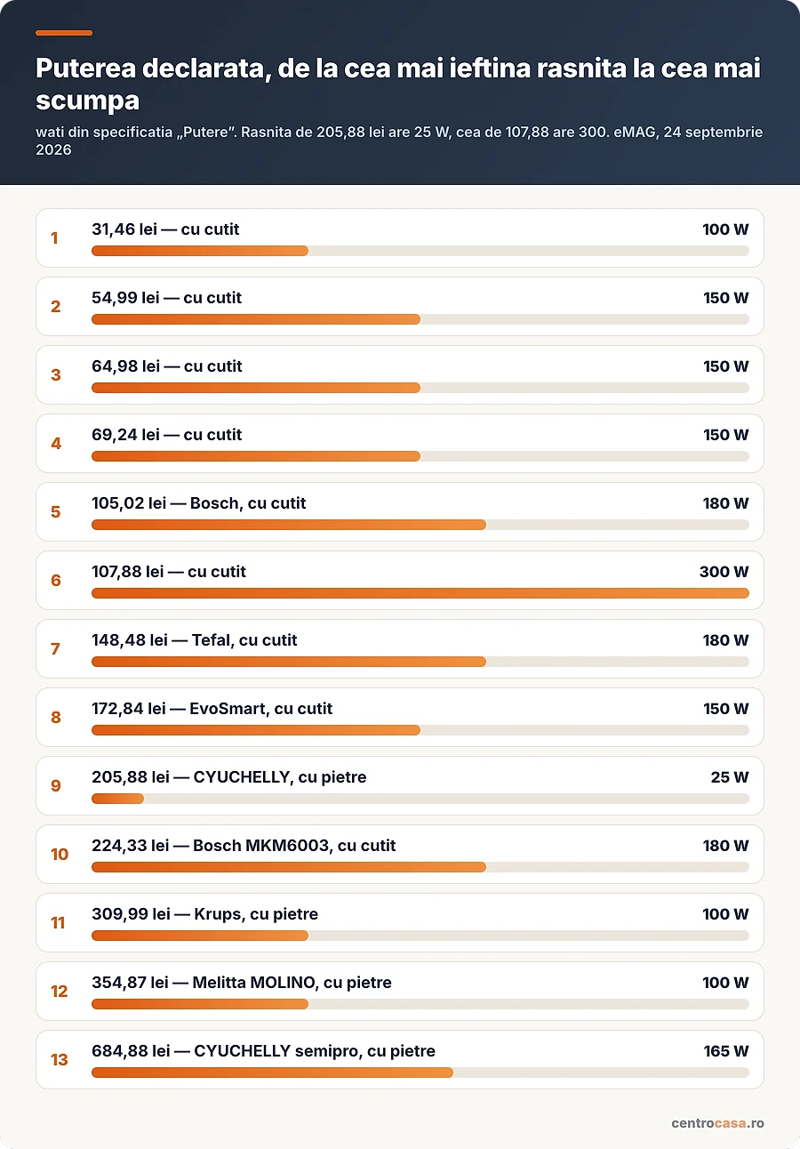The width and height of the screenshot is (800, 1149).
Task: Open the Melitta MOLINO entry
Action: (x=400, y=991)
